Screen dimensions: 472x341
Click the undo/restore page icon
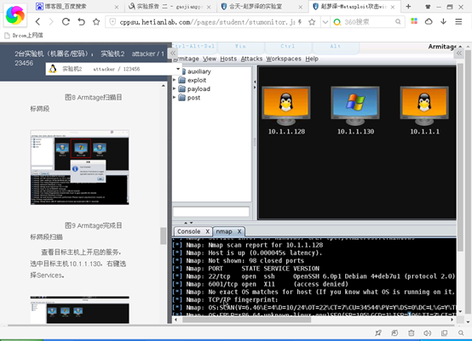81,21
